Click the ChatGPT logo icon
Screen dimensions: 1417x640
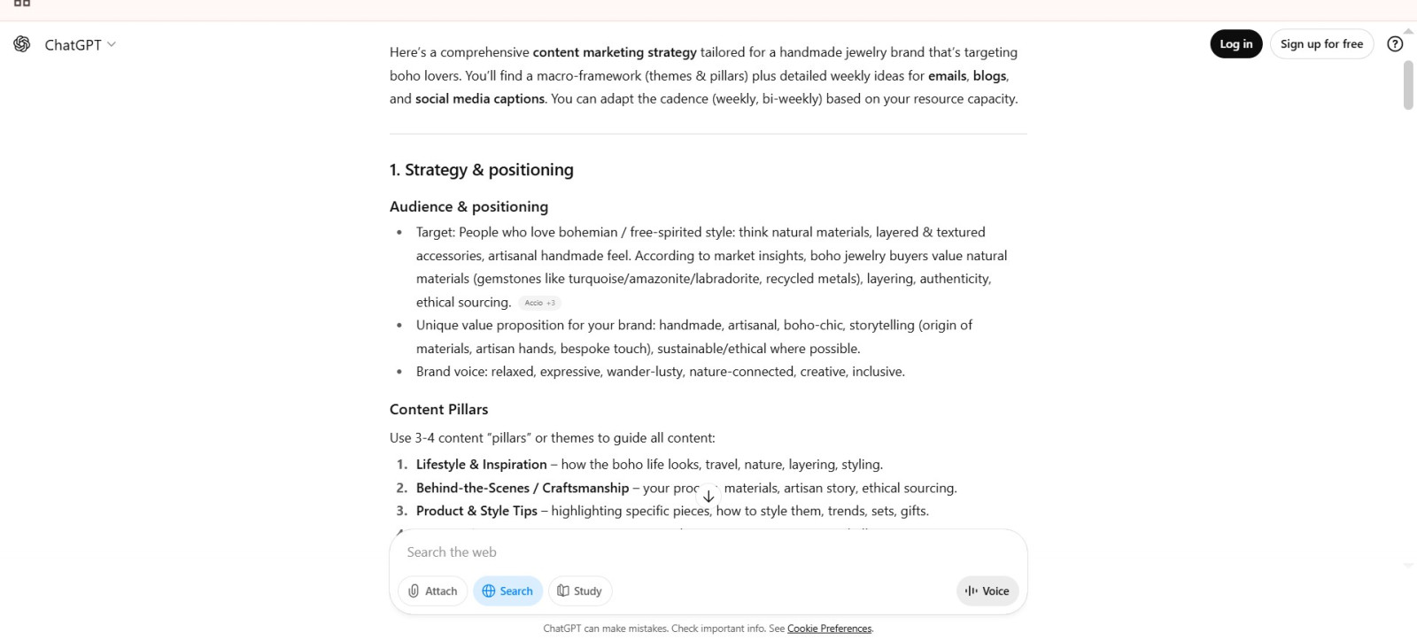pos(22,44)
